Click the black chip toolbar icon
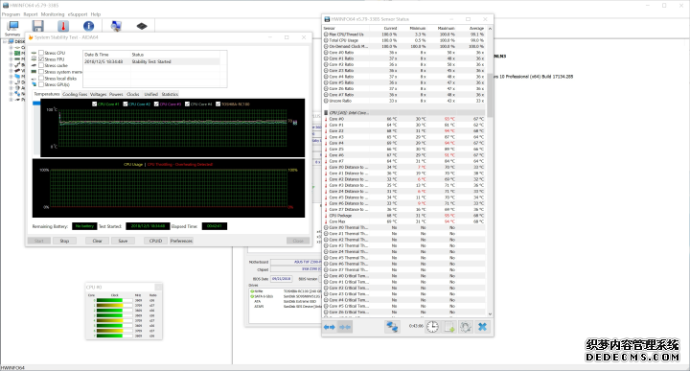Image resolution: width=690 pixels, height=371 pixels. (142, 27)
